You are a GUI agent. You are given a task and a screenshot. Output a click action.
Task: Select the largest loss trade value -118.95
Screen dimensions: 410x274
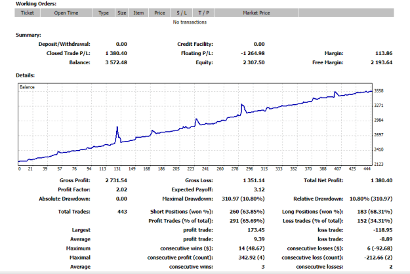click(383, 230)
